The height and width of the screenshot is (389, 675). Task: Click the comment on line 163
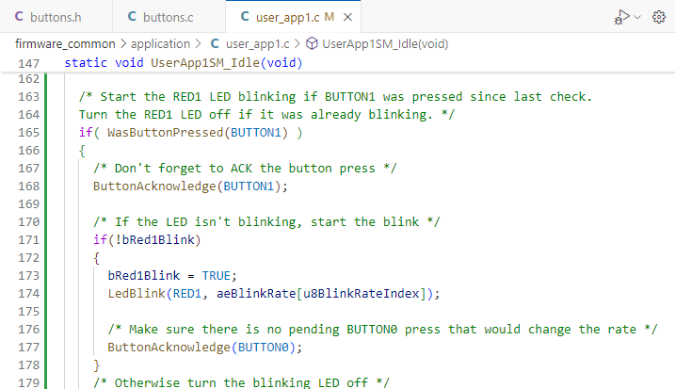click(x=335, y=96)
